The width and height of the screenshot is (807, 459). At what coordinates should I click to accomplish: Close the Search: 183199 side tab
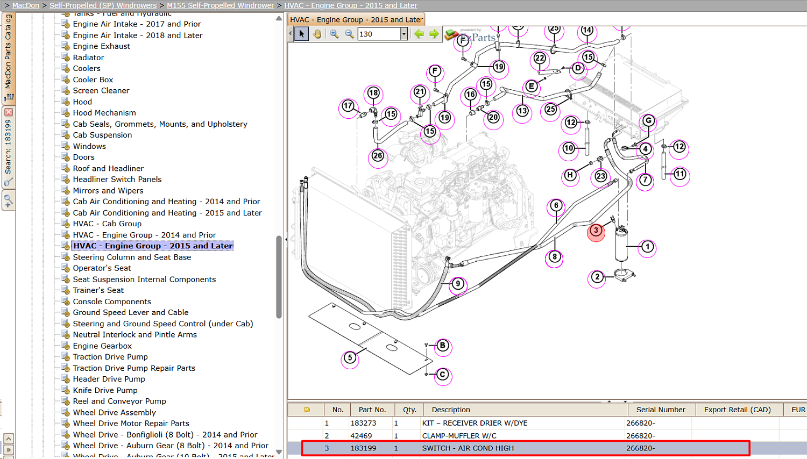(9, 112)
